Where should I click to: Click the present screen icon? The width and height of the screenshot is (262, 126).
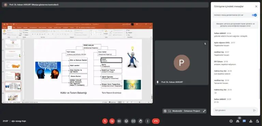pyautogui.click(x=133, y=121)
